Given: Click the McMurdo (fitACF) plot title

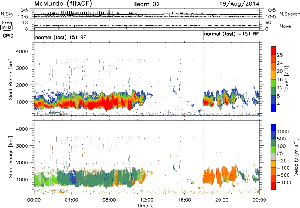Looking at the screenshot, I should [63, 4].
